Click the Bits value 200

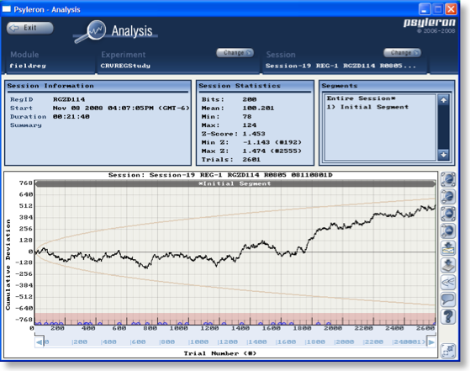pyautogui.click(x=249, y=99)
